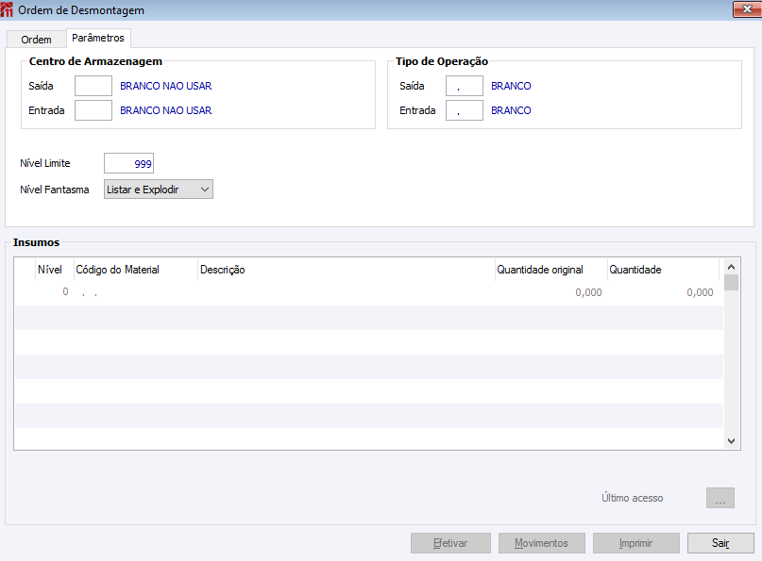Select the Parâmetros tab
The image size is (762, 561).
[98, 38]
